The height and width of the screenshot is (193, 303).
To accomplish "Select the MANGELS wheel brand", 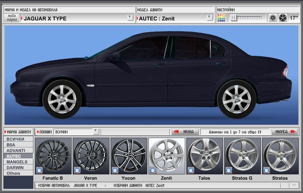I will (x=17, y=162).
